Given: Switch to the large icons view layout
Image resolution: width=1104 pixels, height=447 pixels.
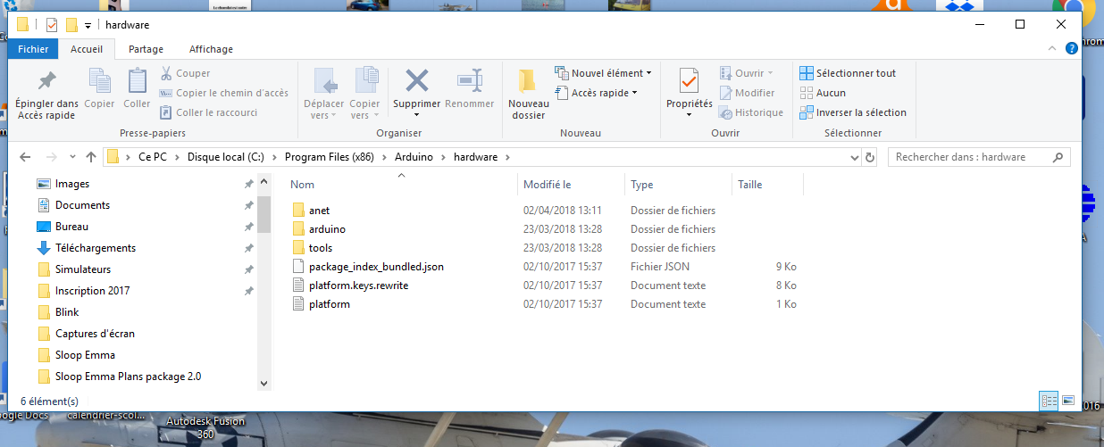Looking at the screenshot, I should (1068, 401).
